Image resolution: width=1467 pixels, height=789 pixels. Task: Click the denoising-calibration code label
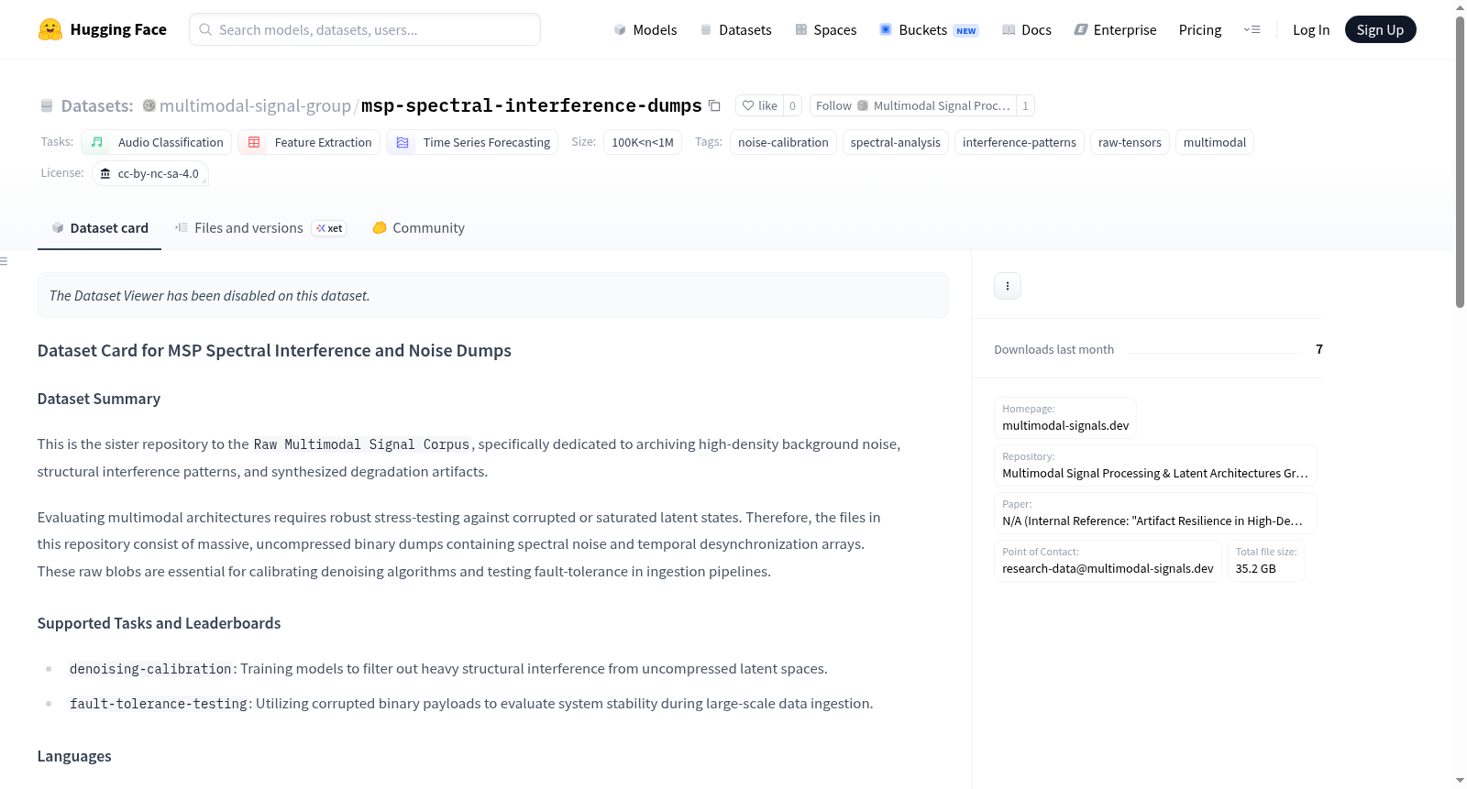[x=150, y=669]
